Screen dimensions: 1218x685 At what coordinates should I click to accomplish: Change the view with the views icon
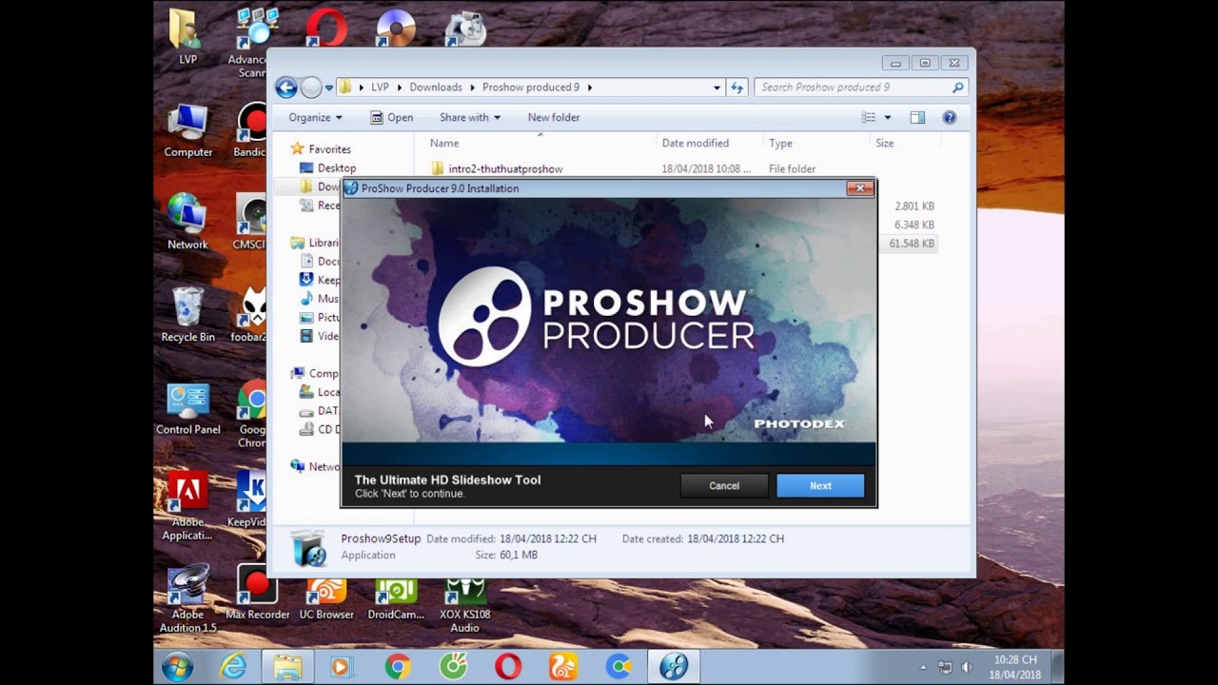(869, 117)
